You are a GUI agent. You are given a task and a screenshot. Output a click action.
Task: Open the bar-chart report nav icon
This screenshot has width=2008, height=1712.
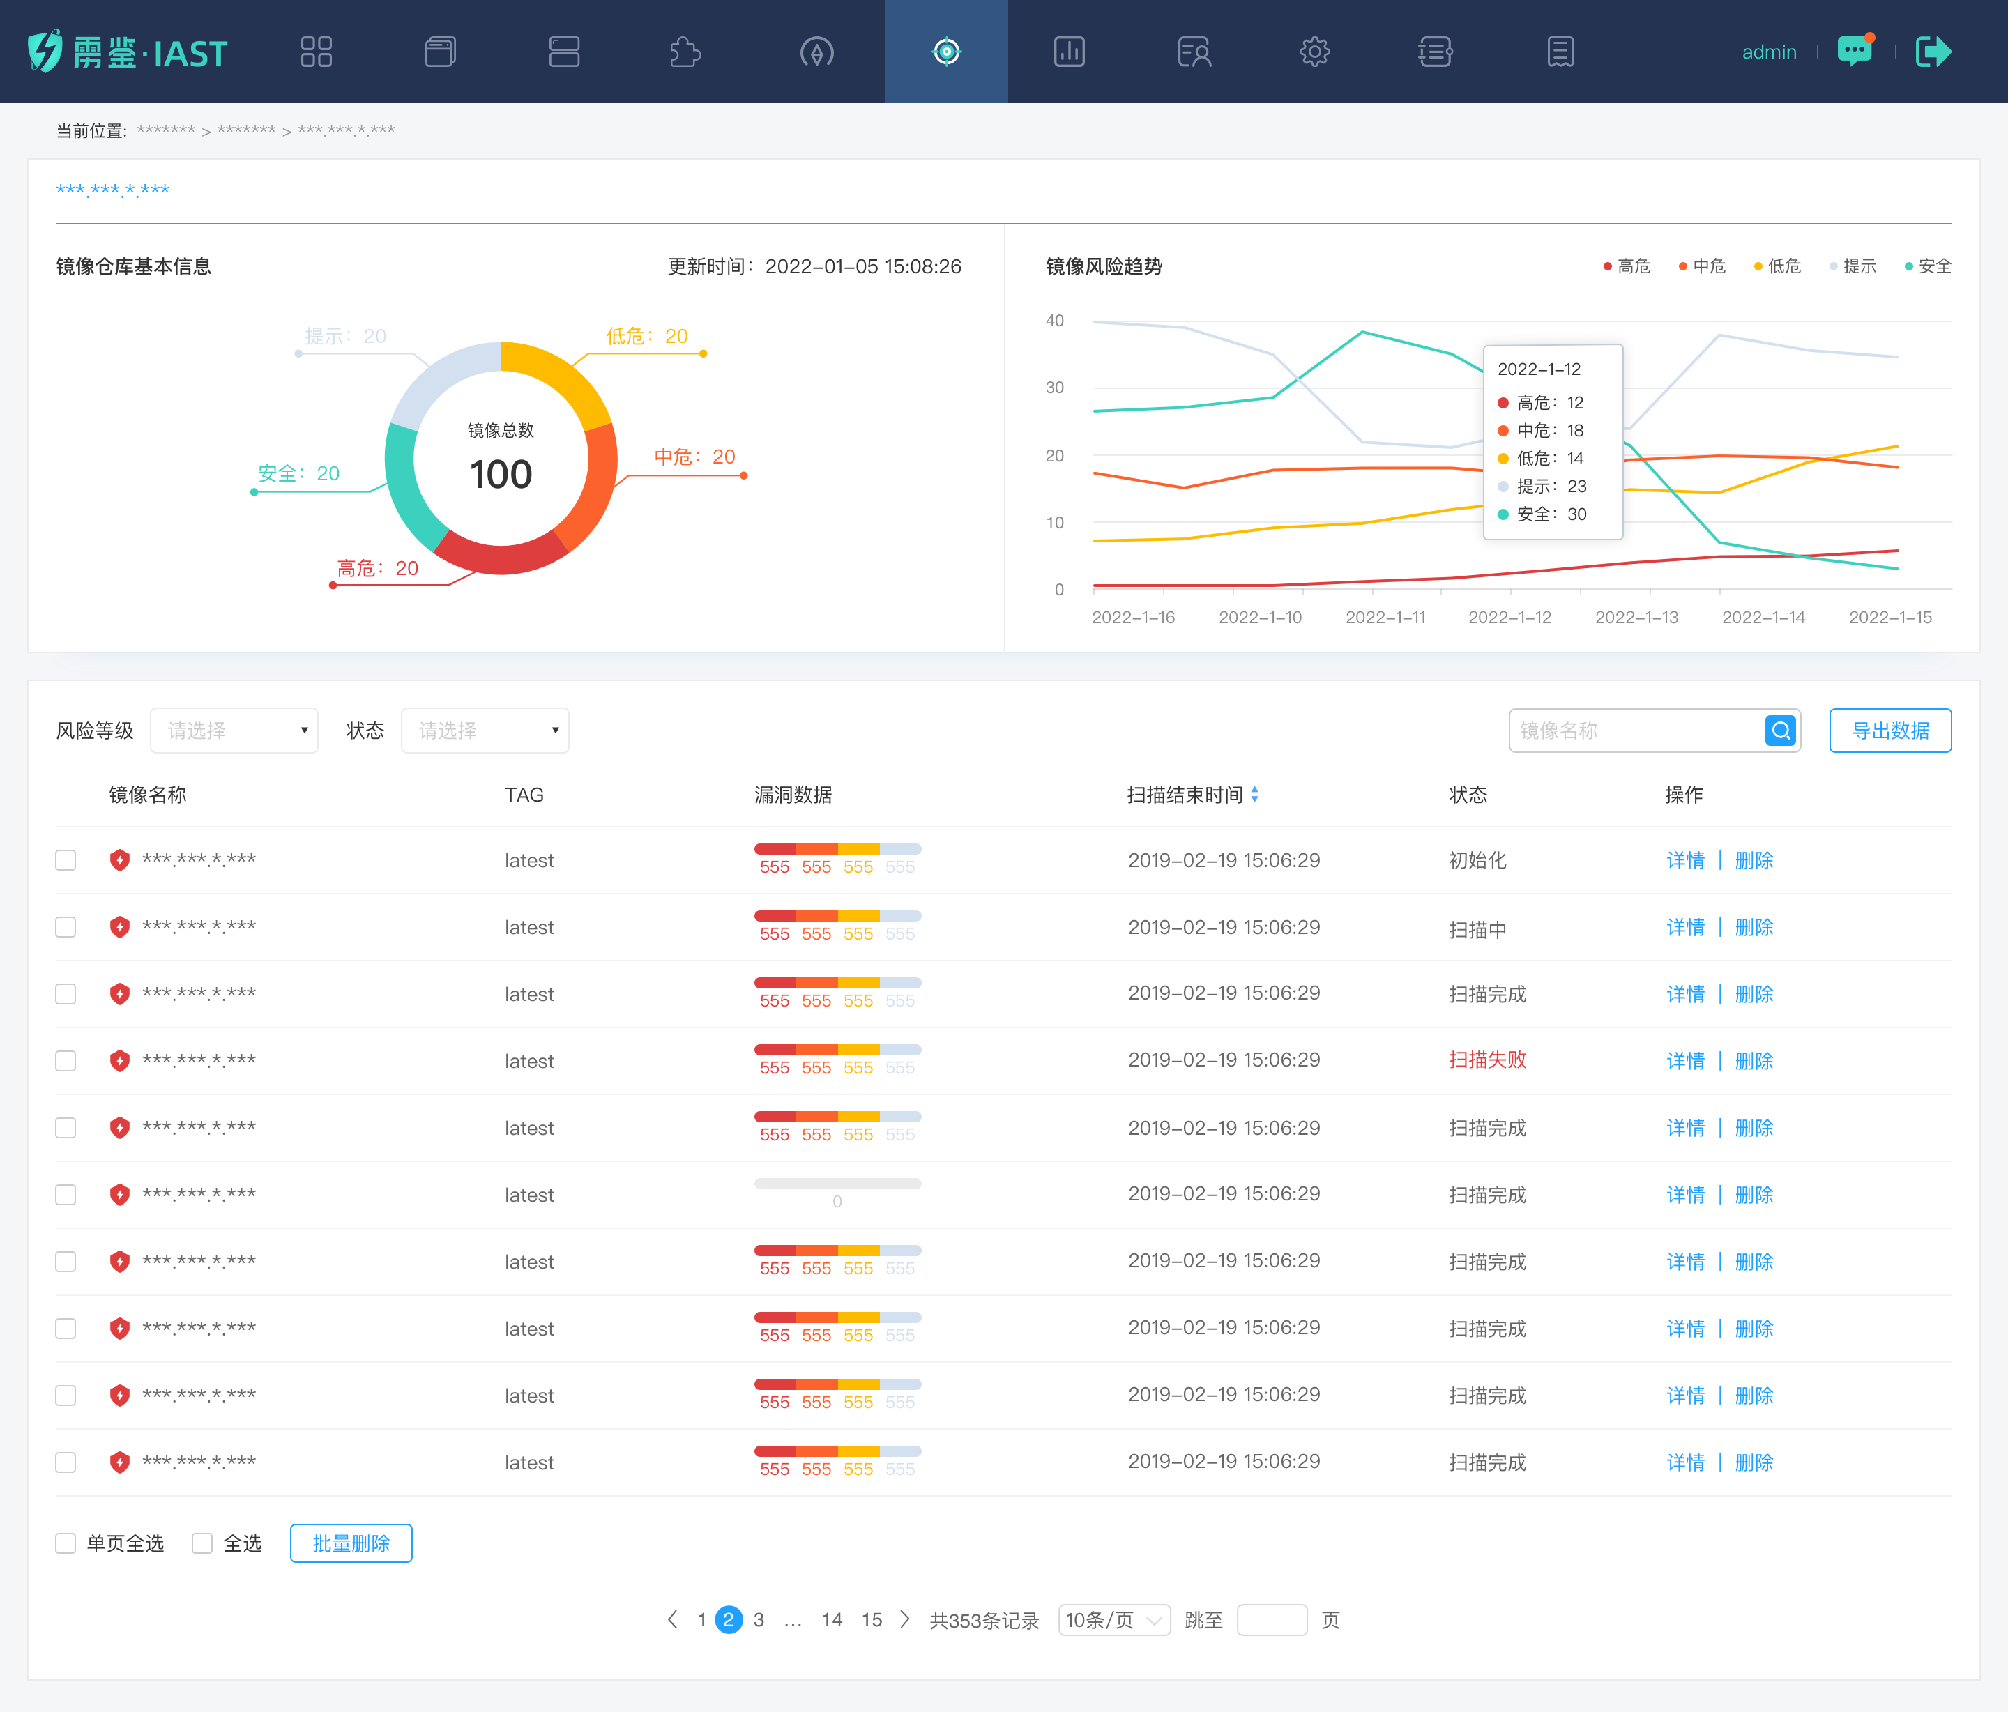coord(1069,52)
